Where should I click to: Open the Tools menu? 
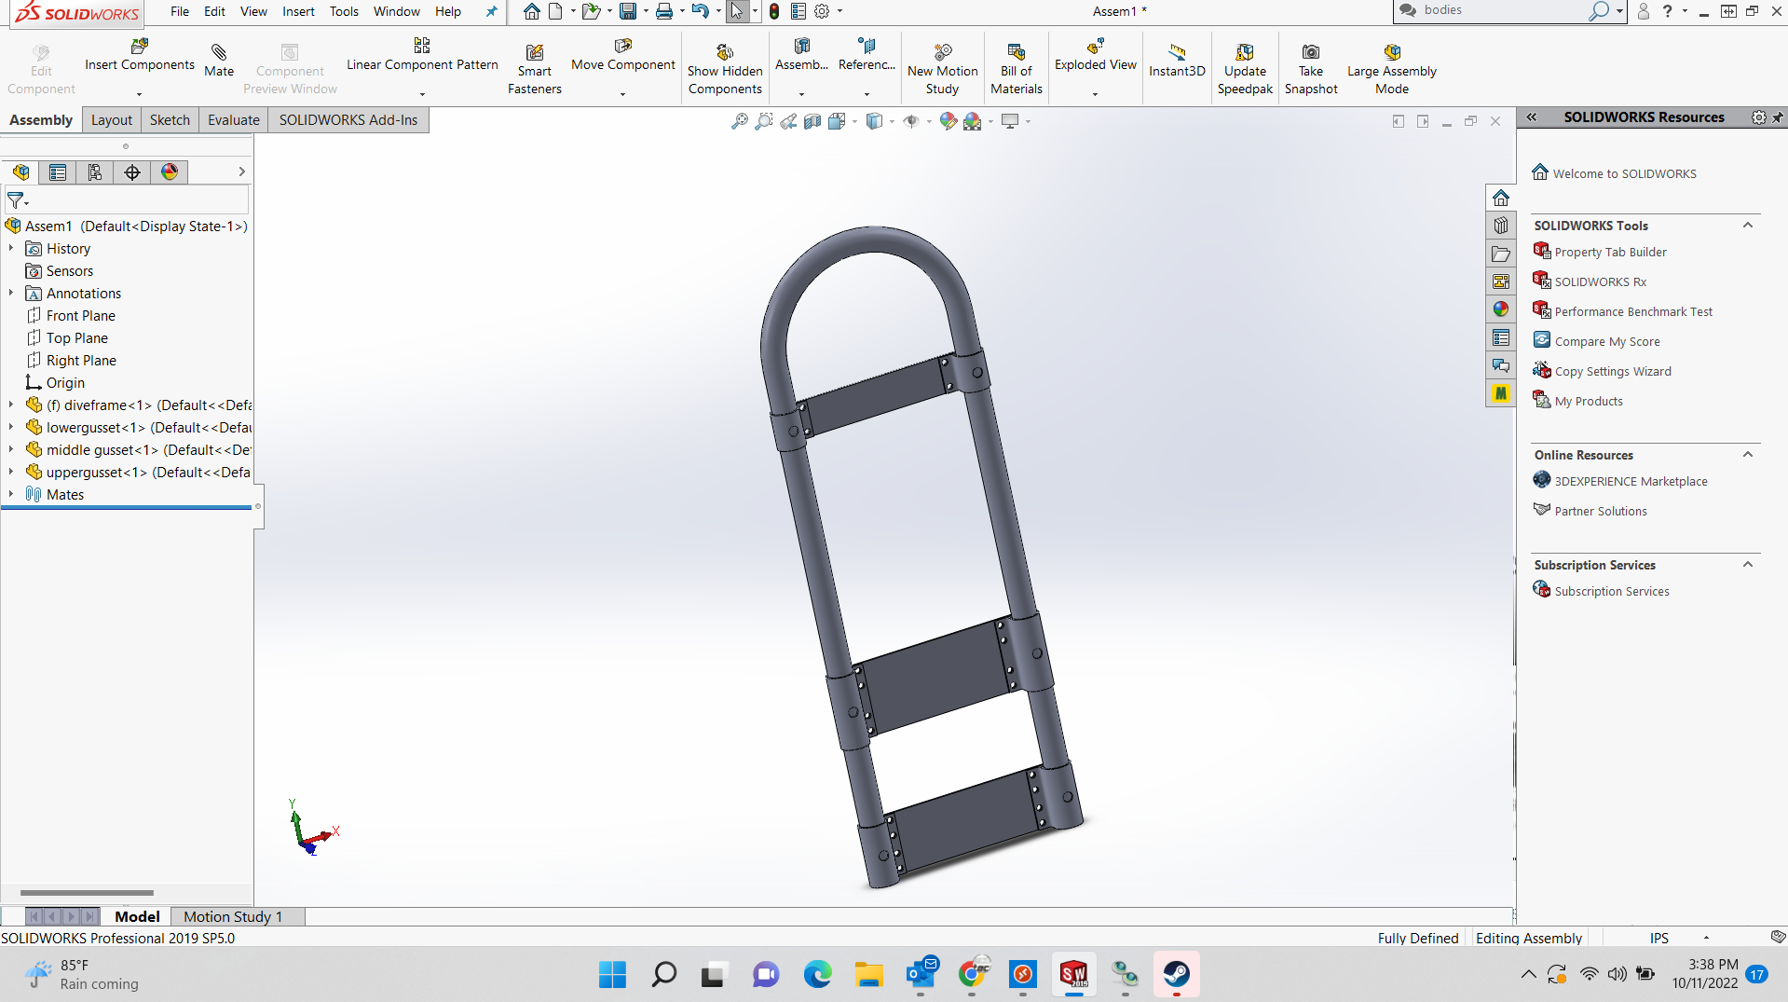[344, 11]
